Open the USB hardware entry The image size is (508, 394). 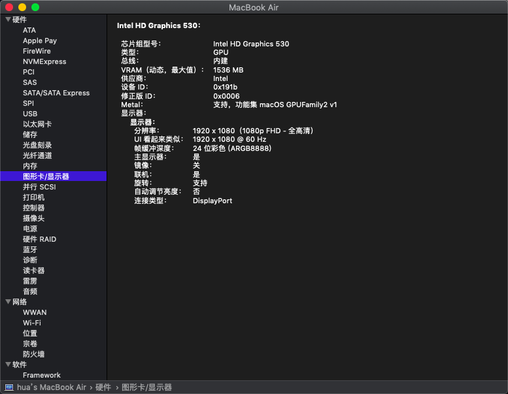point(30,114)
